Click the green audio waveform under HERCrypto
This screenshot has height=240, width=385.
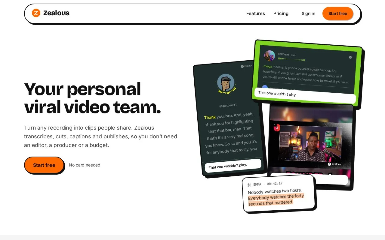point(291,59)
